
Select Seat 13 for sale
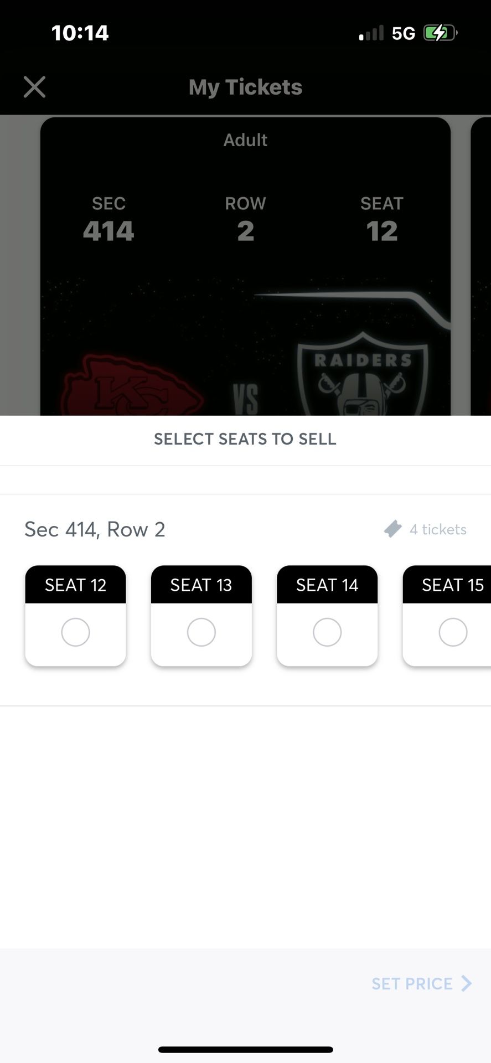[201, 632]
